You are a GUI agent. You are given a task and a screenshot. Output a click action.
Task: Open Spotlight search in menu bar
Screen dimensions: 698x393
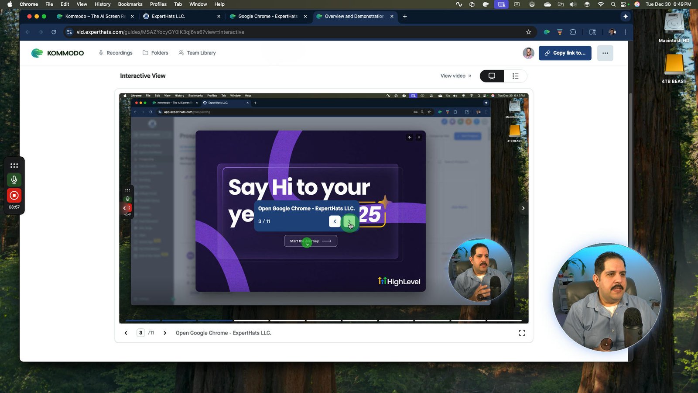(x=613, y=4)
